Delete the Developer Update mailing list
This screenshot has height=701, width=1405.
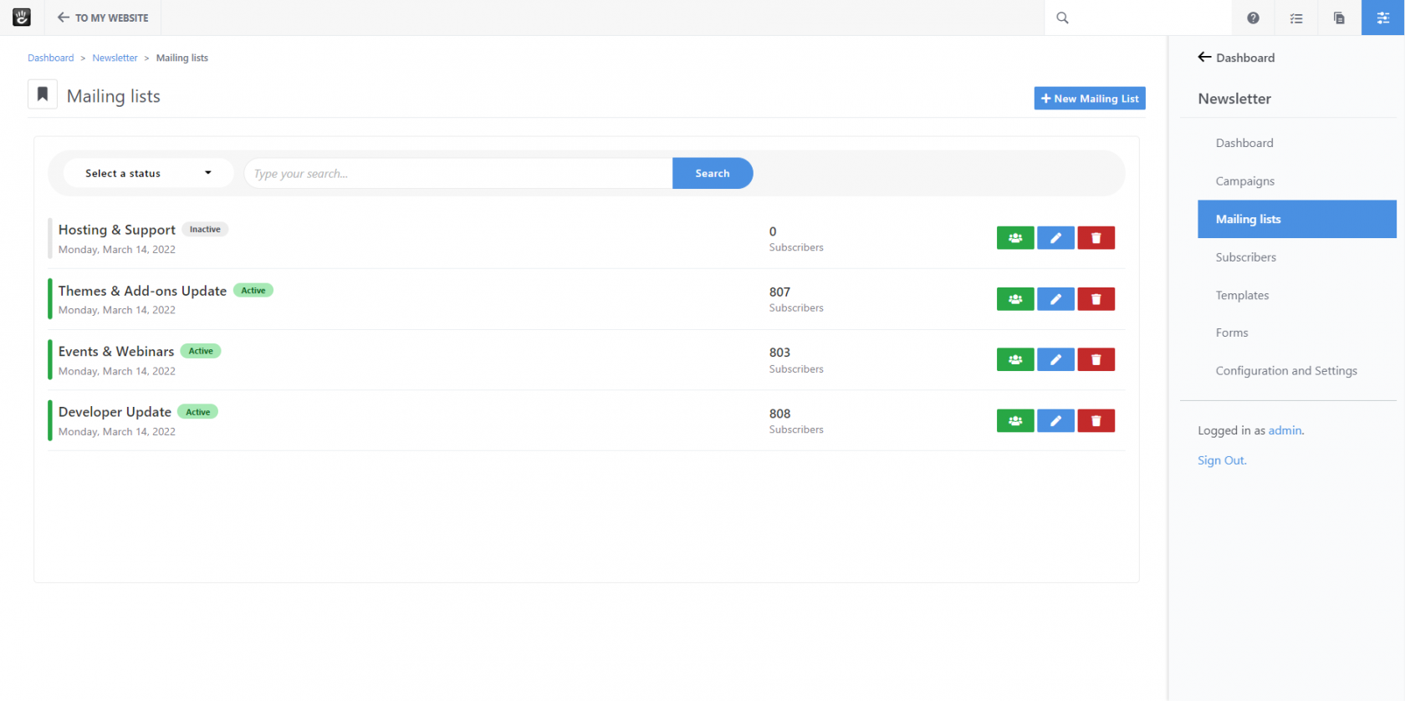click(x=1096, y=421)
